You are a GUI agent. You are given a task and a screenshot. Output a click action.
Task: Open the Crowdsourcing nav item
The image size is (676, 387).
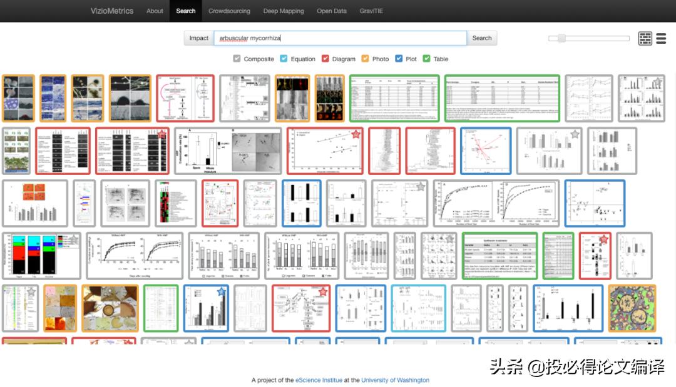coord(229,11)
